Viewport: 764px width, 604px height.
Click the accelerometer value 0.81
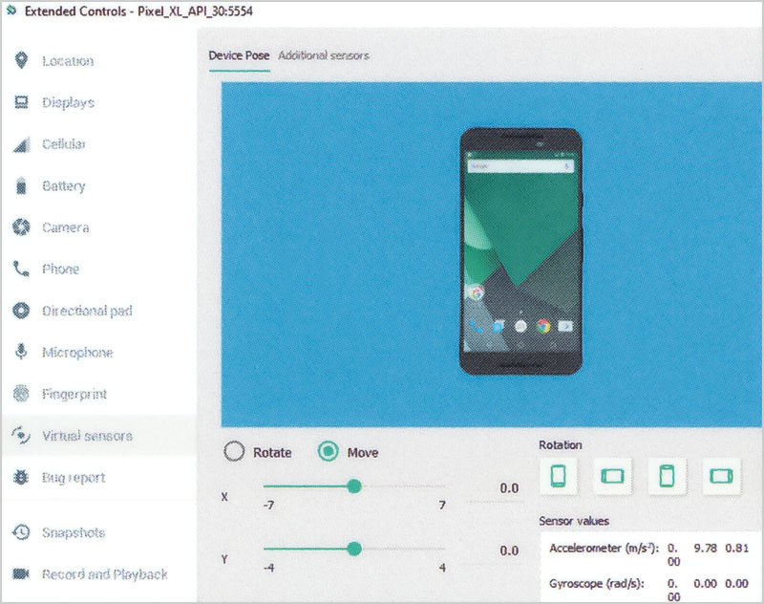(x=736, y=548)
